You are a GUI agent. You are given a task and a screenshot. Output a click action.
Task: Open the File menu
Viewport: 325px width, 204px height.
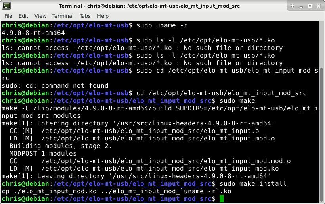(x=8, y=16)
